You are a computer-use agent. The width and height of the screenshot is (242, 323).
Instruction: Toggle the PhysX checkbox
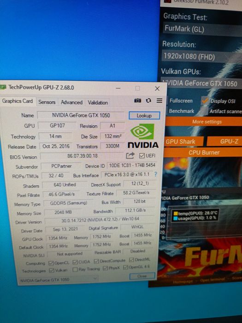(105, 268)
